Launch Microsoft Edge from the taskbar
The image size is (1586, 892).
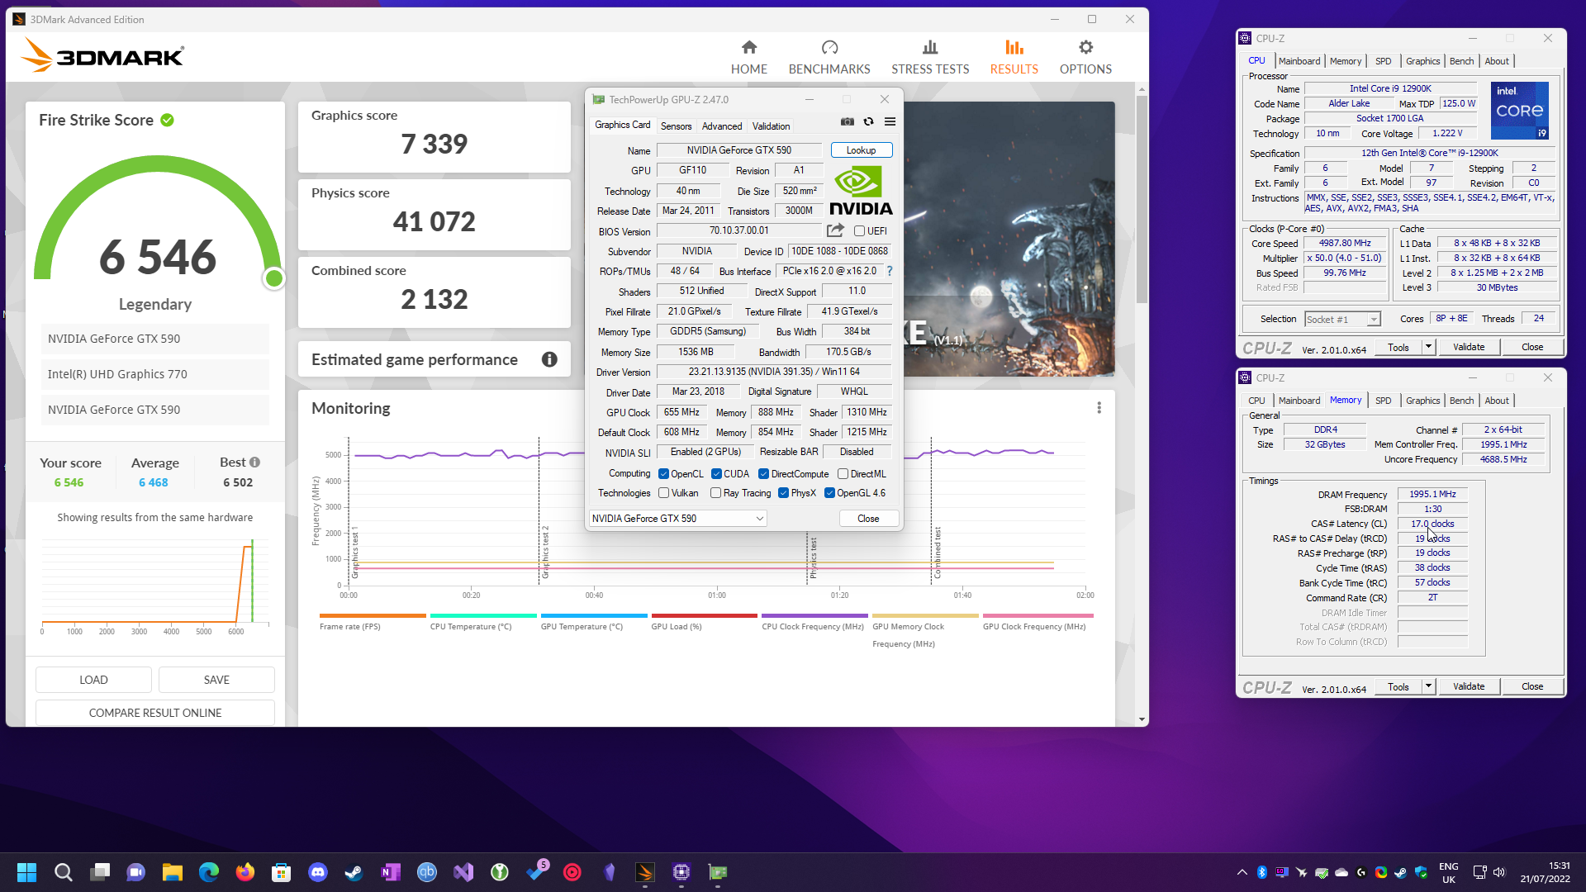pos(208,872)
